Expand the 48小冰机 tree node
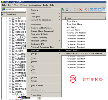108x100 pixels. (x=10, y=51)
